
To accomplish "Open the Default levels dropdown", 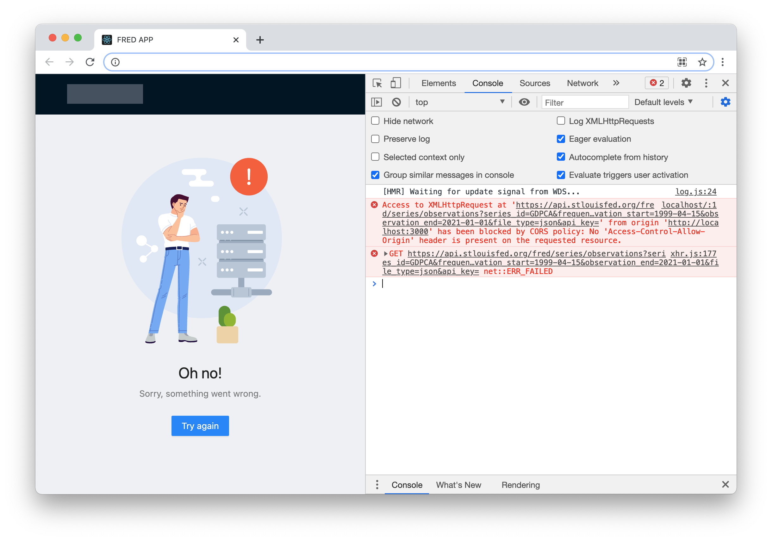I will click(663, 102).
